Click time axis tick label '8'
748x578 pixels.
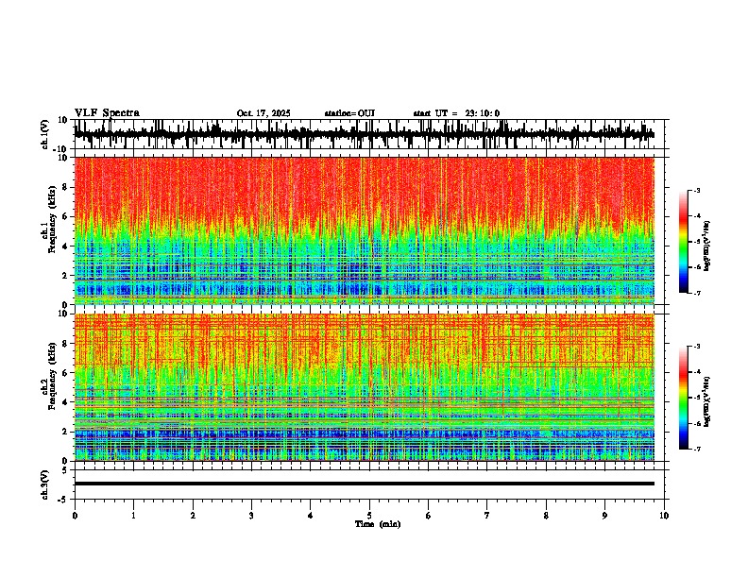click(546, 516)
